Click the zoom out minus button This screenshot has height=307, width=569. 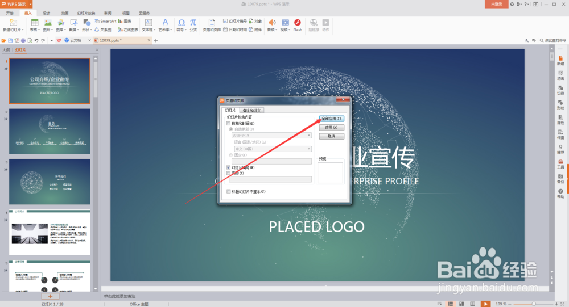(509, 304)
